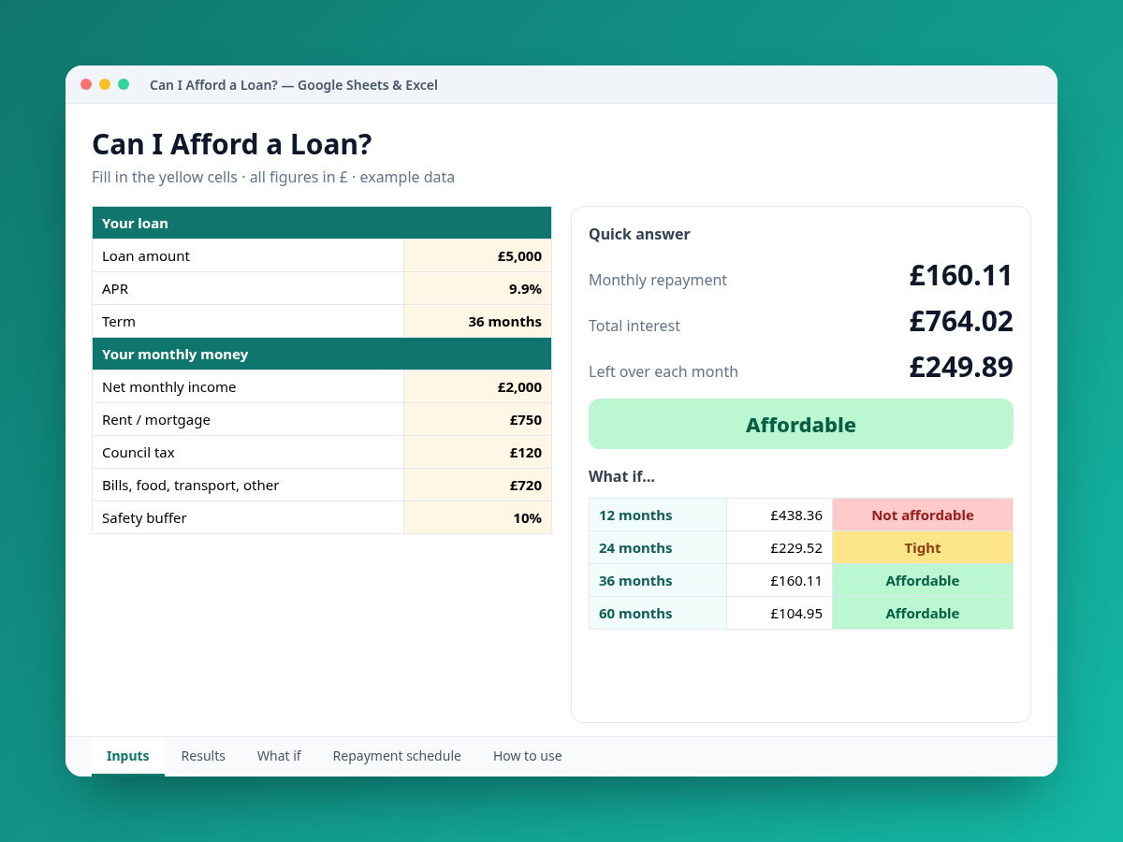
Task: Open the Results tab
Action: coord(203,756)
